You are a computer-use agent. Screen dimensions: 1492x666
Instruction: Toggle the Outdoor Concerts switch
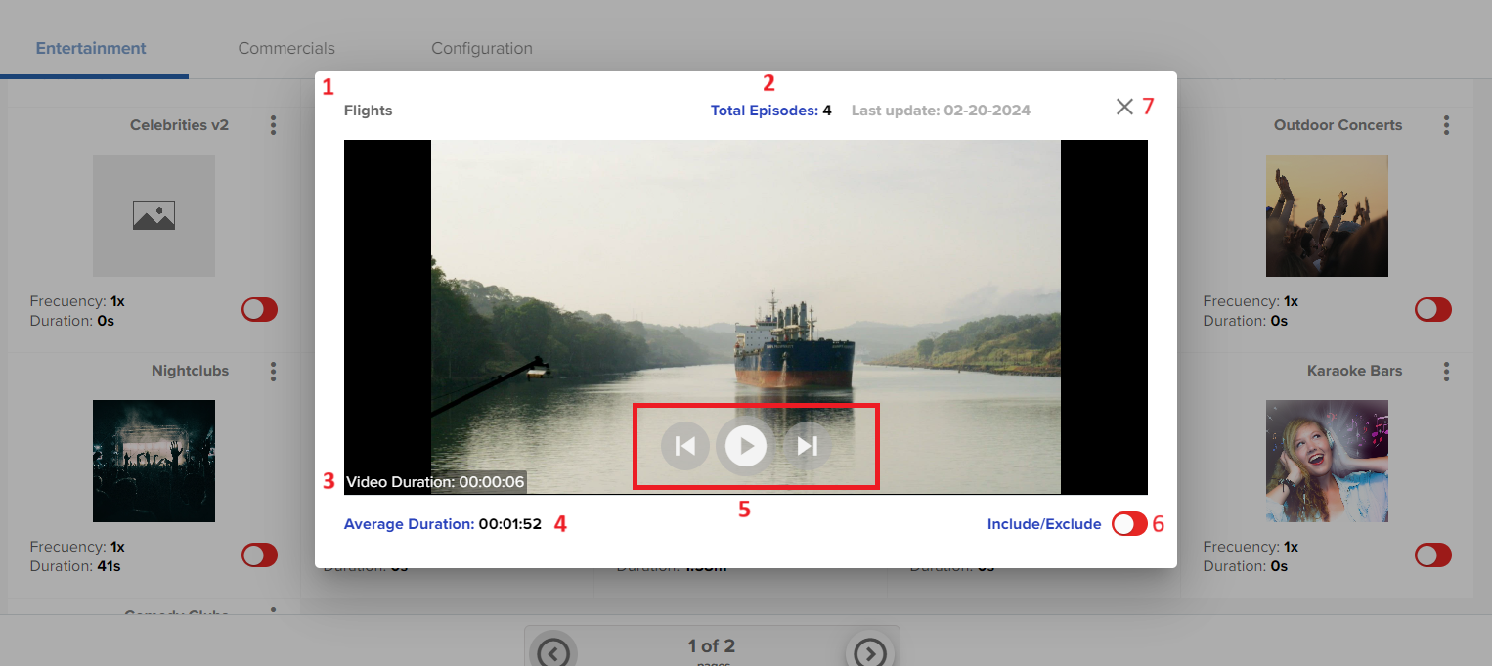[x=1433, y=310]
